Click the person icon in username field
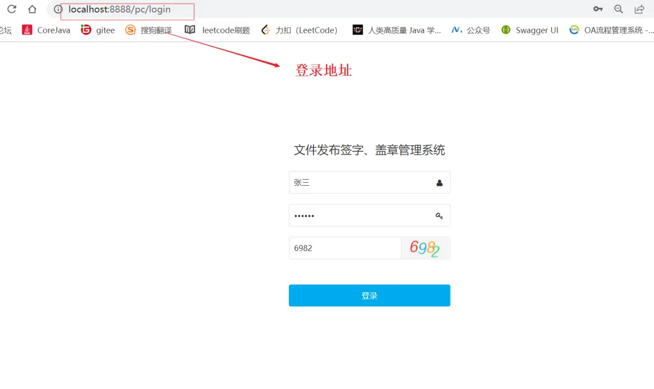654x389 pixels. [439, 182]
